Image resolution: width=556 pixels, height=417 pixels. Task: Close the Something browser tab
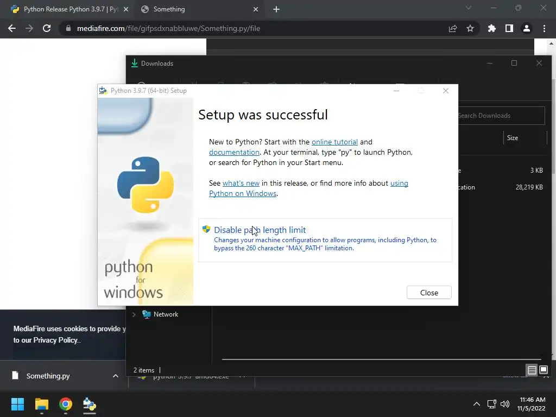click(x=256, y=9)
